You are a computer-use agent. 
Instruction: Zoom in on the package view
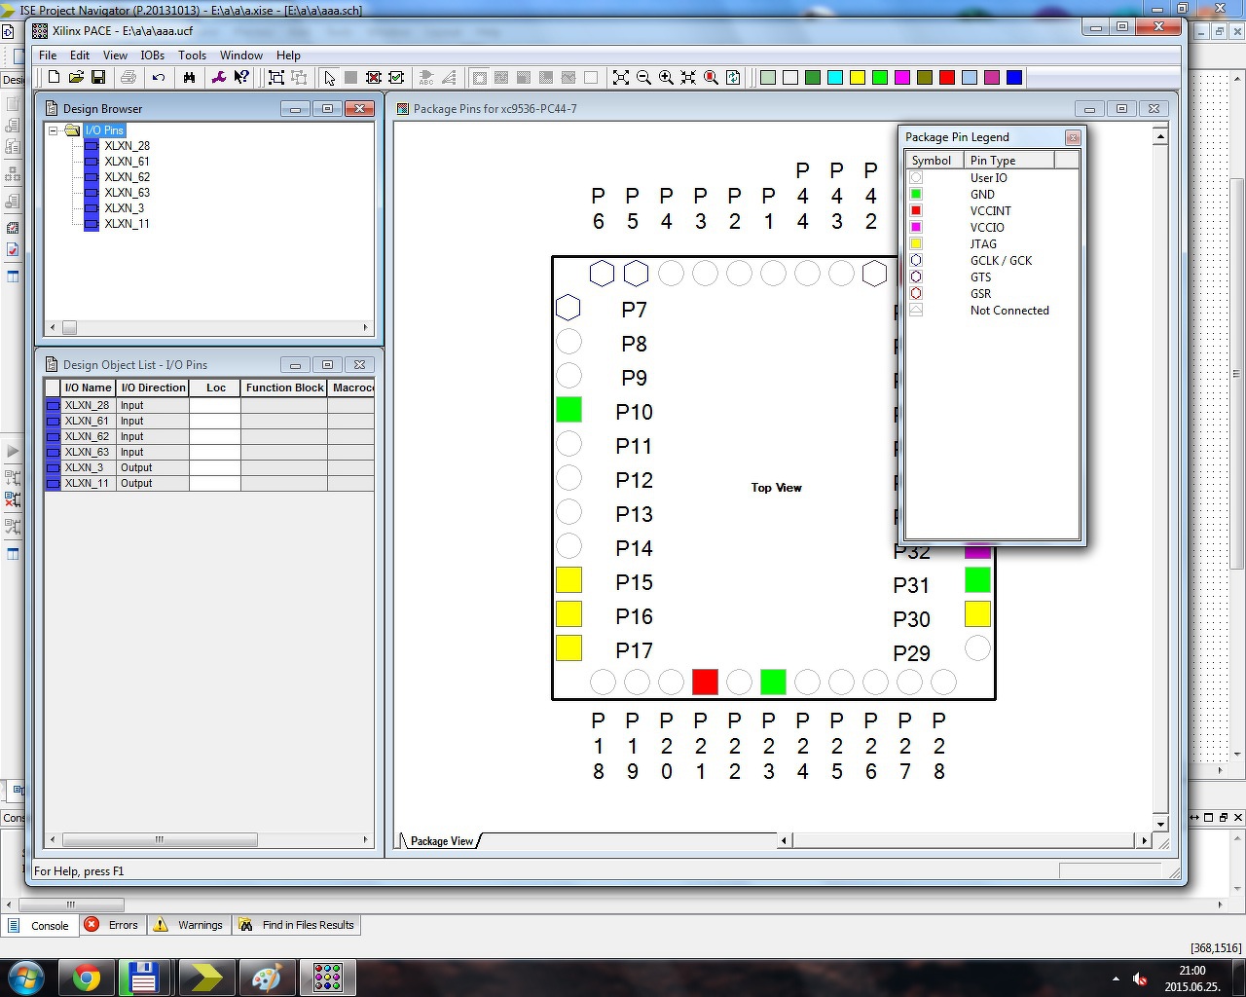click(666, 78)
